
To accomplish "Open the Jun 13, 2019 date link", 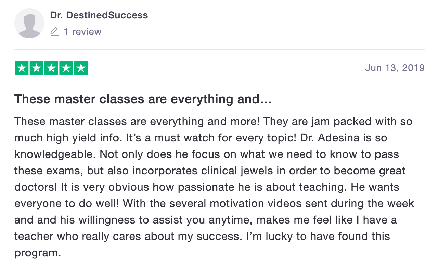I will coord(395,68).
